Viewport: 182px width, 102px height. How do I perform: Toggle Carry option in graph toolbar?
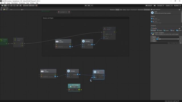[124, 10]
